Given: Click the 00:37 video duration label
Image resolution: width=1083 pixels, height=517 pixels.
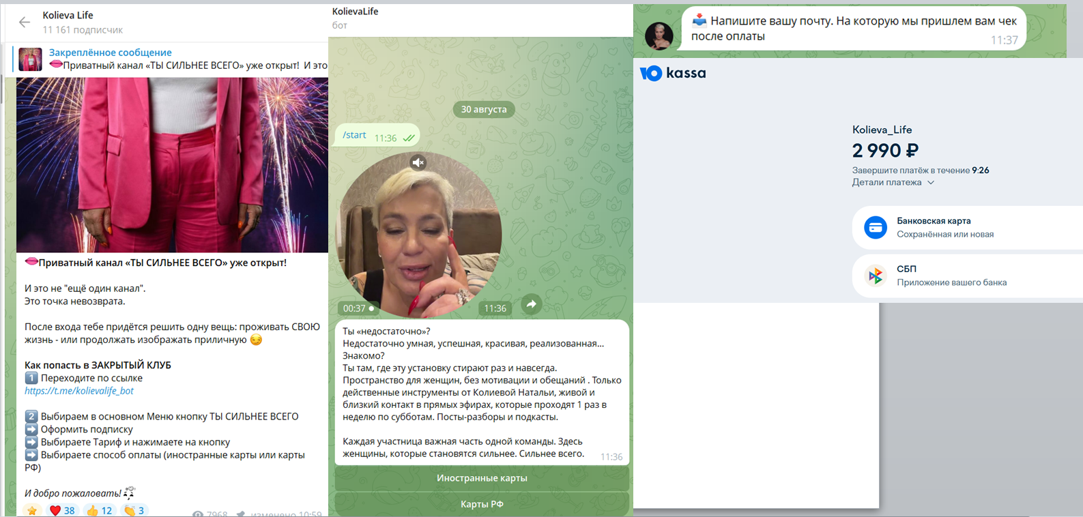Looking at the screenshot, I should pos(358,308).
